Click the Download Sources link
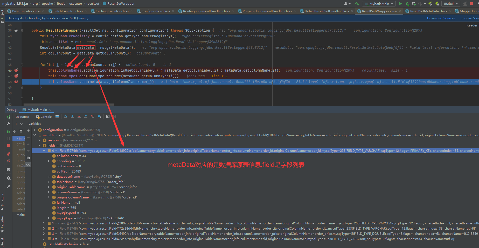Image resolution: width=479 pixels, height=248 pixels. 441,18
